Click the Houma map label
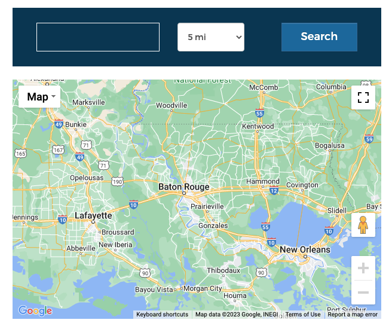The height and width of the screenshot is (329, 392). click(235, 296)
